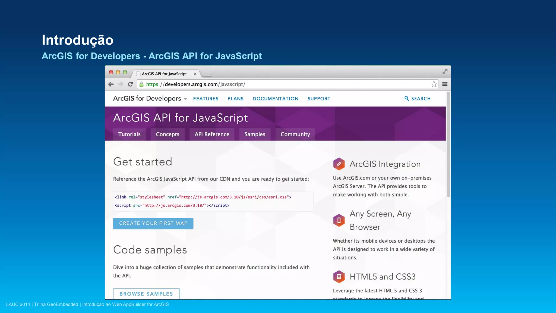Image resolution: width=556 pixels, height=313 pixels.
Task: Select the ArcGIS API for JavaScript browser tab
Action: pyautogui.click(x=166, y=74)
